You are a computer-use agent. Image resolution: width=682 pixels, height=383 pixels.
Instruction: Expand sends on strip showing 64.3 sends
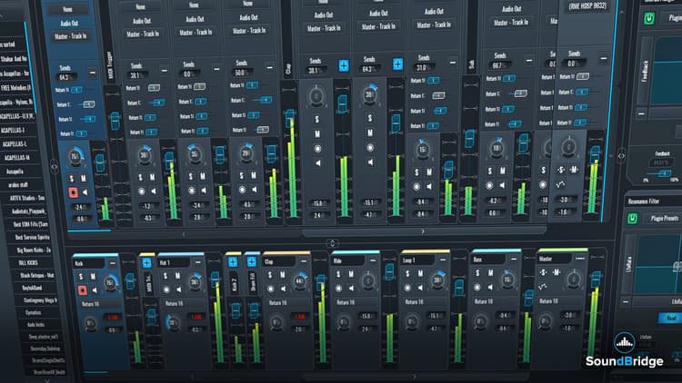tap(397, 64)
